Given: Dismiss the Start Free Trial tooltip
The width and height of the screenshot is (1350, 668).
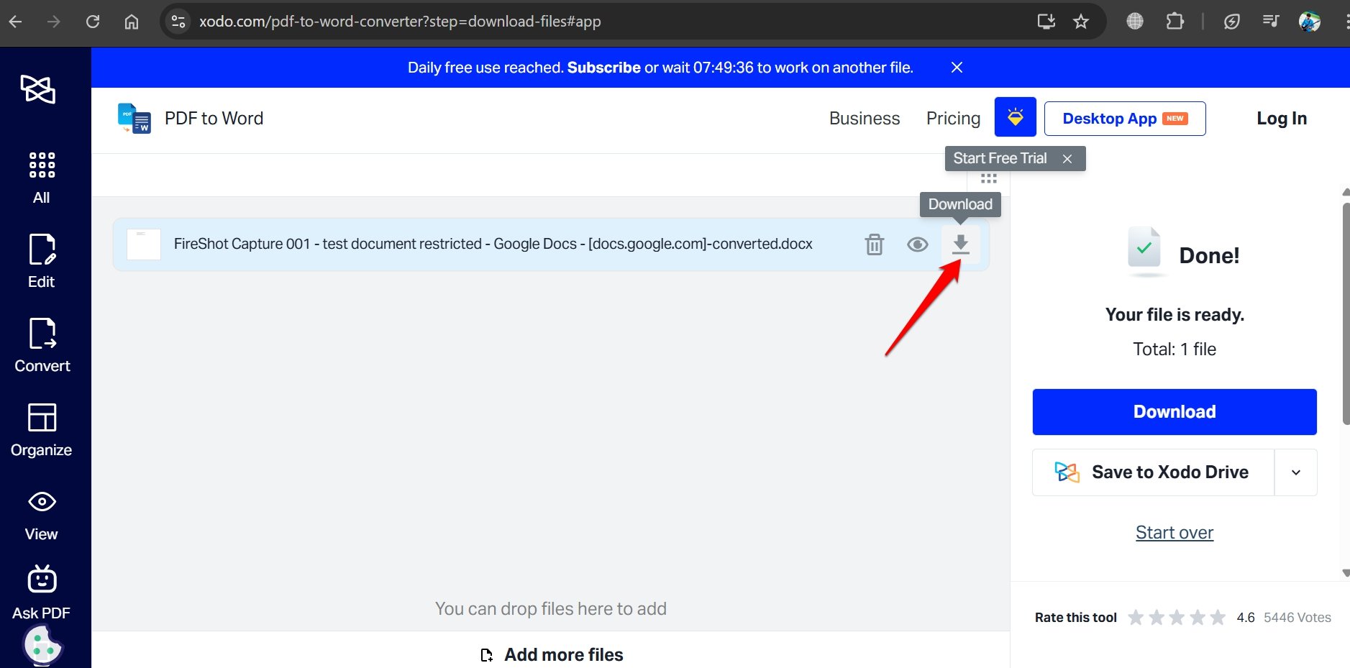Looking at the screenshot, I should coord(1067,159).
